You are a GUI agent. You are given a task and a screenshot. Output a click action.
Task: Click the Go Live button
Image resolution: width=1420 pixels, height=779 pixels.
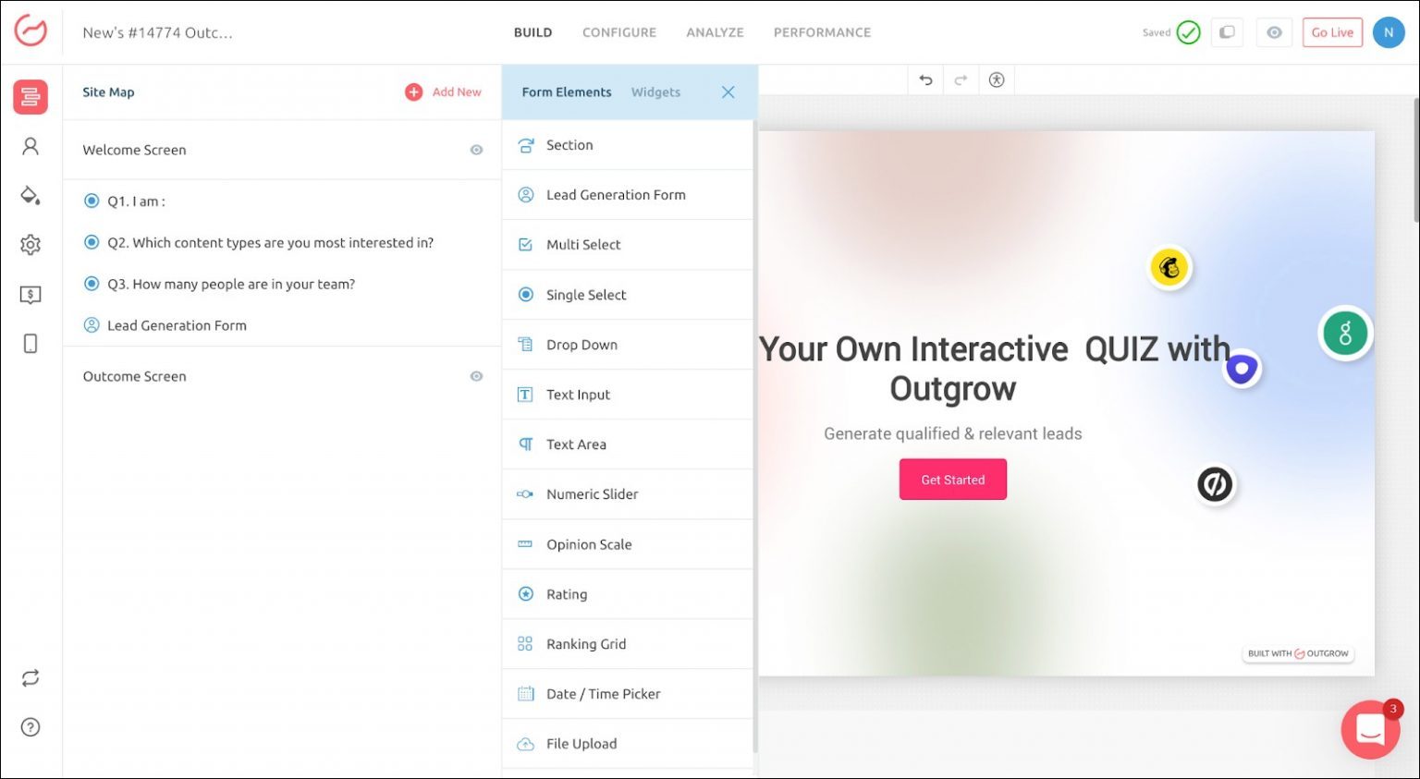pos(1331,32)
